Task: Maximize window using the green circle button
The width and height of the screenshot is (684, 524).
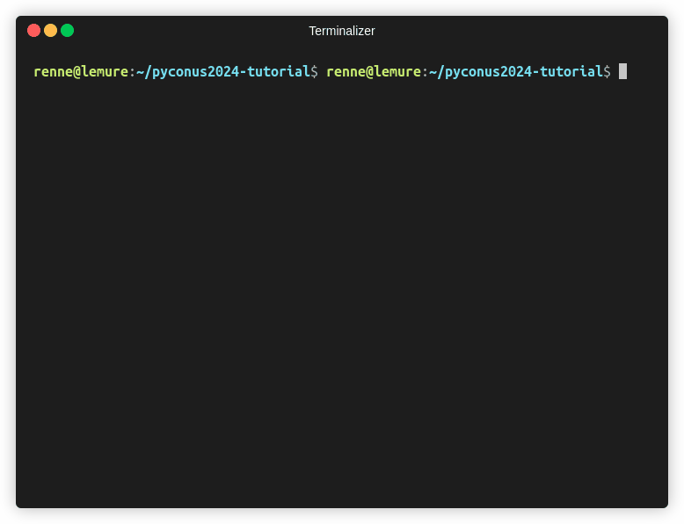Action: point(67,31)
